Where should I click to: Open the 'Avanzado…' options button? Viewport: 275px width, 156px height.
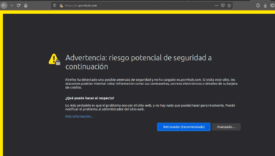tap(226, 127)
